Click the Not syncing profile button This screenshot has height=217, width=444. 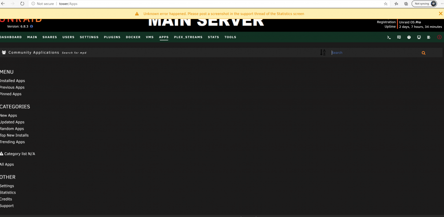coord(424,4)
